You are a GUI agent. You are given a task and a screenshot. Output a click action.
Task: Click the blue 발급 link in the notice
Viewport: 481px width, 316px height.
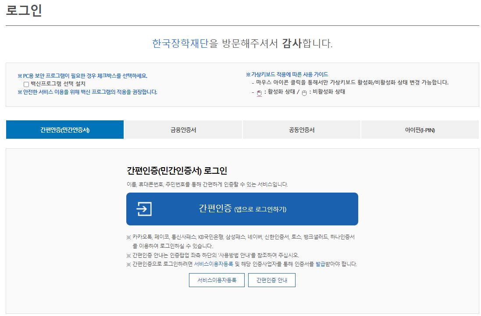pyautogui.click(x=320, y=264)
